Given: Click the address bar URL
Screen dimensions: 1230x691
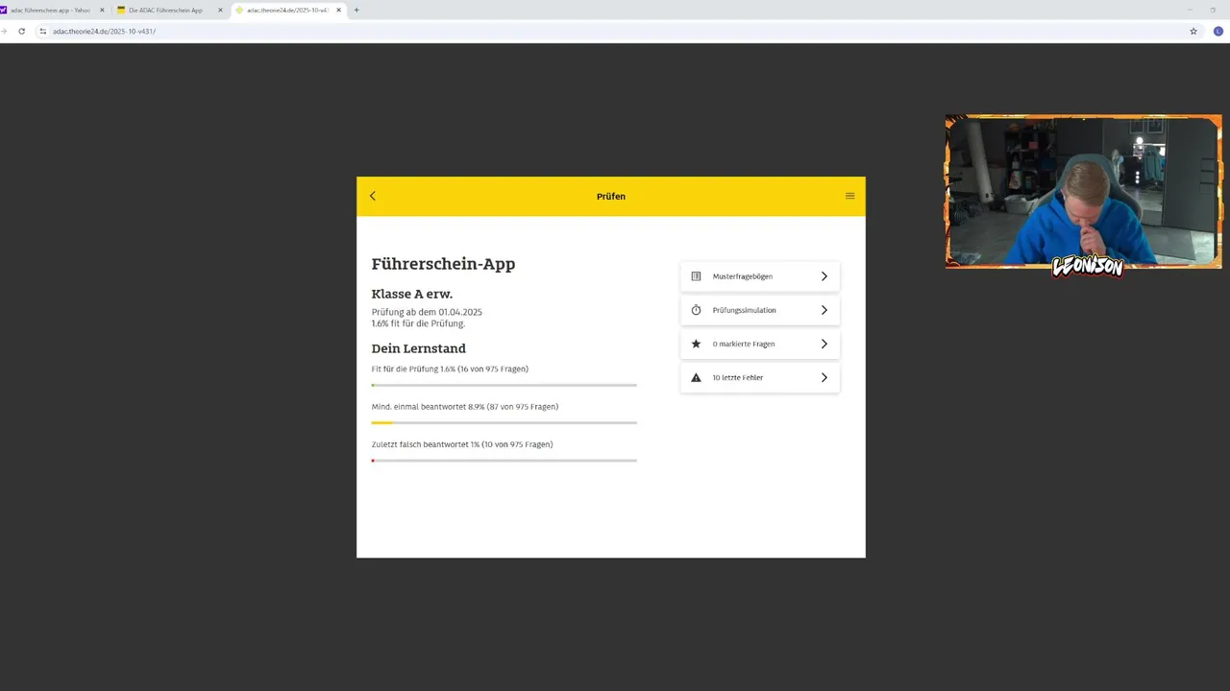Looking at the screenshot, I should 104,32.
